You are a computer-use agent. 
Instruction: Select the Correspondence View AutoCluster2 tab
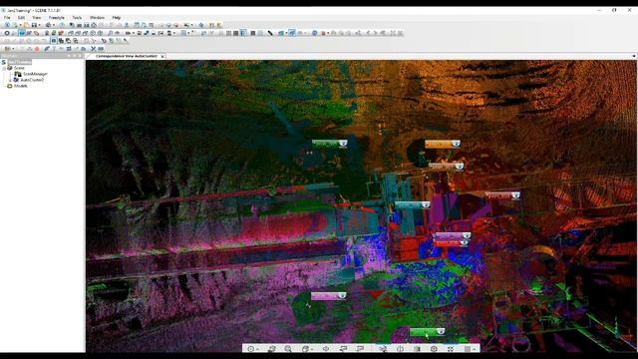(127, 56)
